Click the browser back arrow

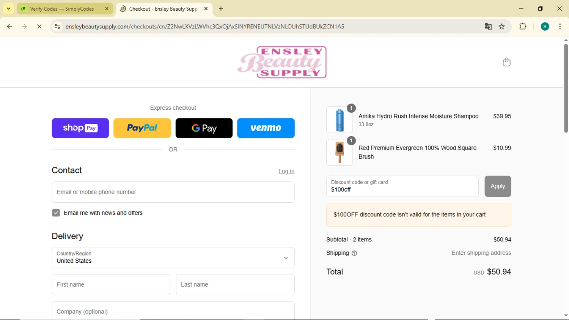pyautogui.click(x=9, y=27)
